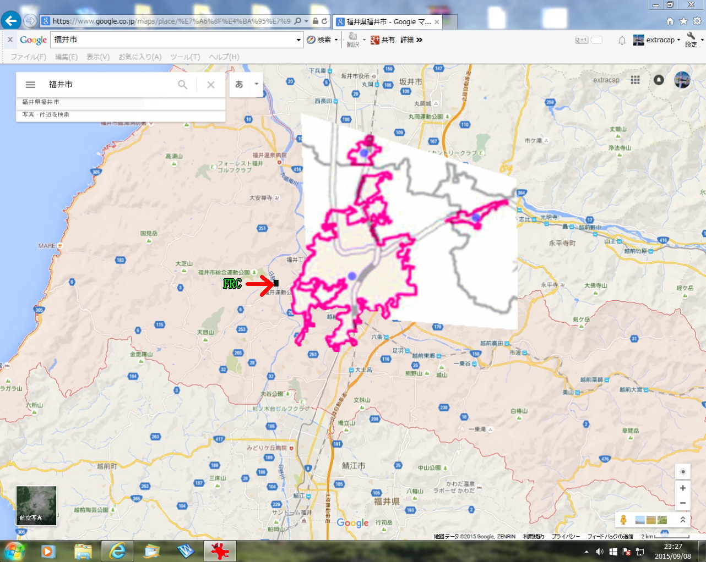
Task: Click the my location target button
Action: [x=683, y=472]
